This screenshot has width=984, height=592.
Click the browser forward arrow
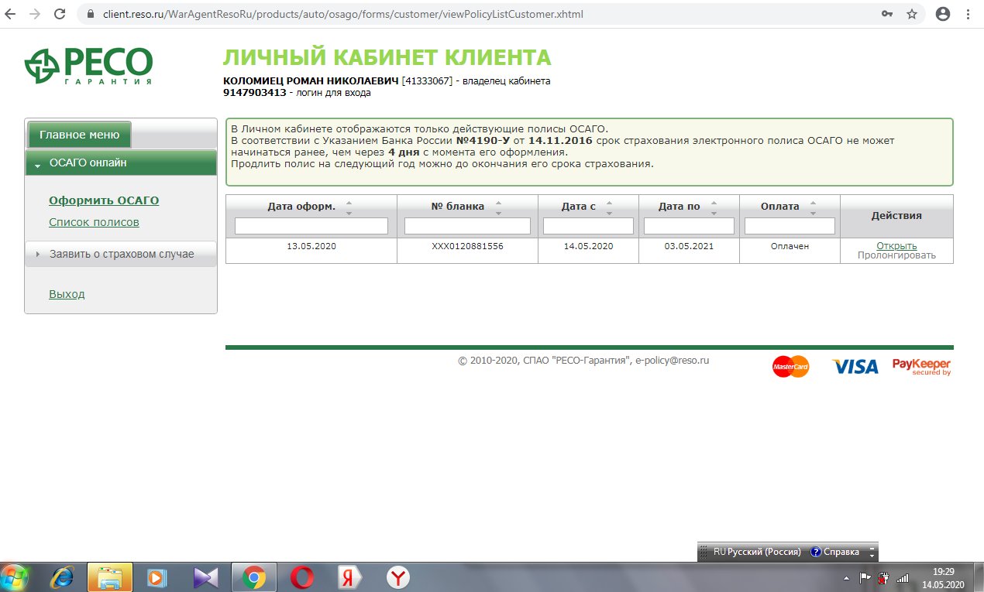[x=35, y=14]
